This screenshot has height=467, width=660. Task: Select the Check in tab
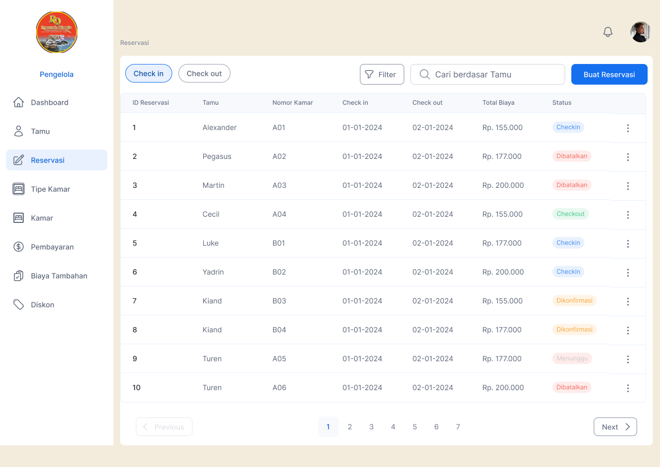pos(148,73)
